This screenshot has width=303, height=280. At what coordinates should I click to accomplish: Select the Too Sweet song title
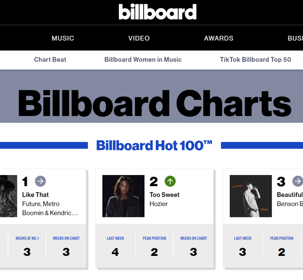point(165,195)
